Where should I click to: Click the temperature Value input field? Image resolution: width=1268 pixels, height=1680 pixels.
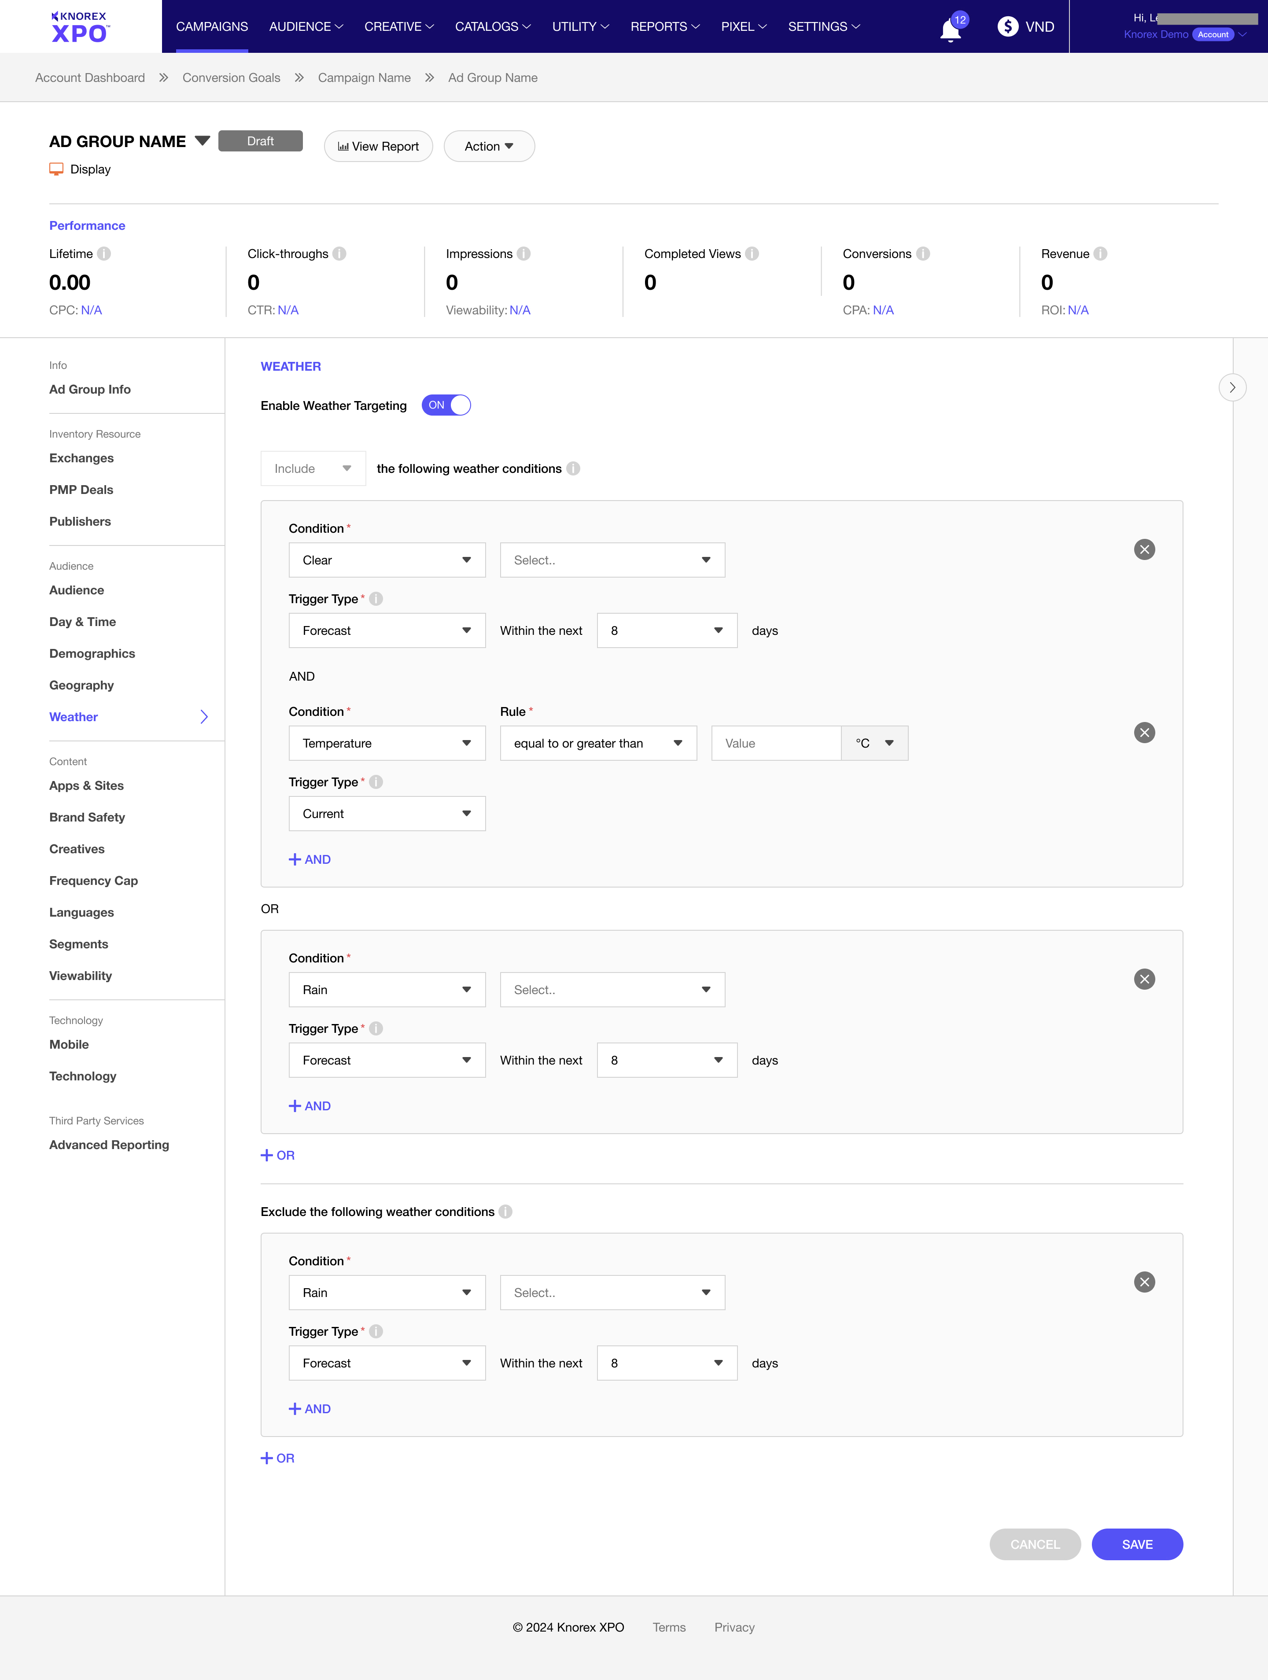tap(776, 743)
